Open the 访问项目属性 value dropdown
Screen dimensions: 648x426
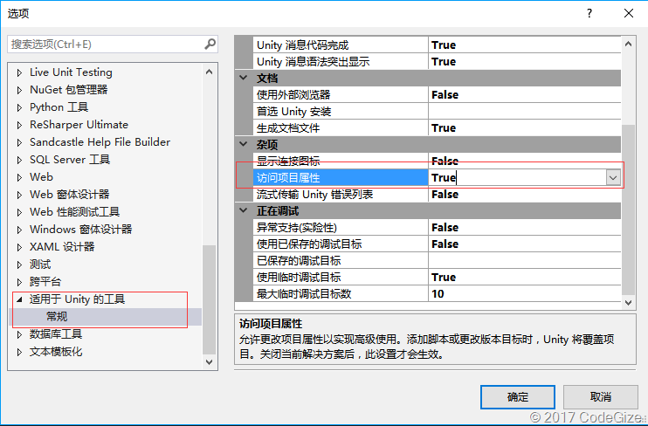[613, 178]
